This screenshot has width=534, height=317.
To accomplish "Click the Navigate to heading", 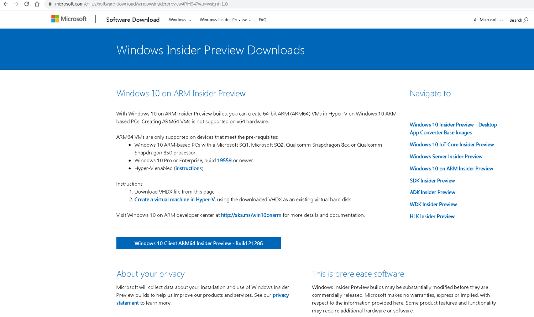I will (x=430, y=93).
